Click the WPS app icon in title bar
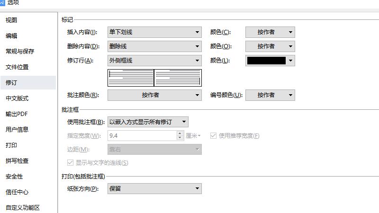This screenshot has height=213, width=379. tap(2, 2)
